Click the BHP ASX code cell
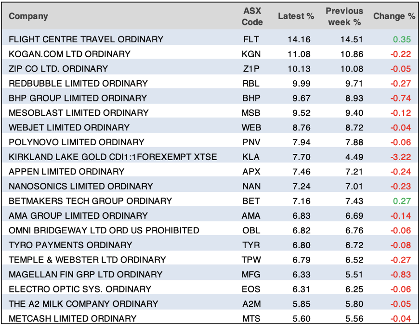Image resolution: width=420 pixels, height=326 pixels. [251, 98]
